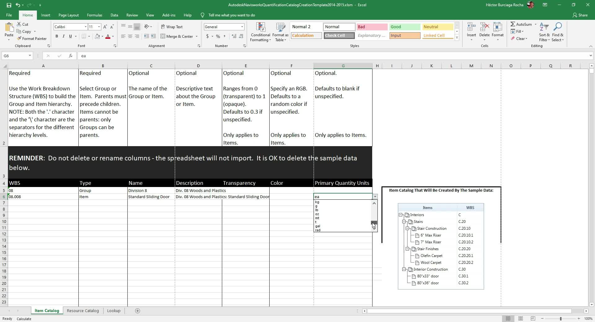
Task: Open the Borders tool
Action: click(84, 36)
